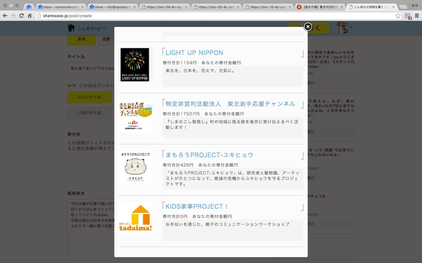422x263 pixels.
Task: Close the Inbox – monoroom tab
Action: [x=82, y=7]
